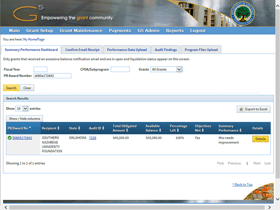
Task: Open the Grant Maintenance menu
Action: pos(81,31)
